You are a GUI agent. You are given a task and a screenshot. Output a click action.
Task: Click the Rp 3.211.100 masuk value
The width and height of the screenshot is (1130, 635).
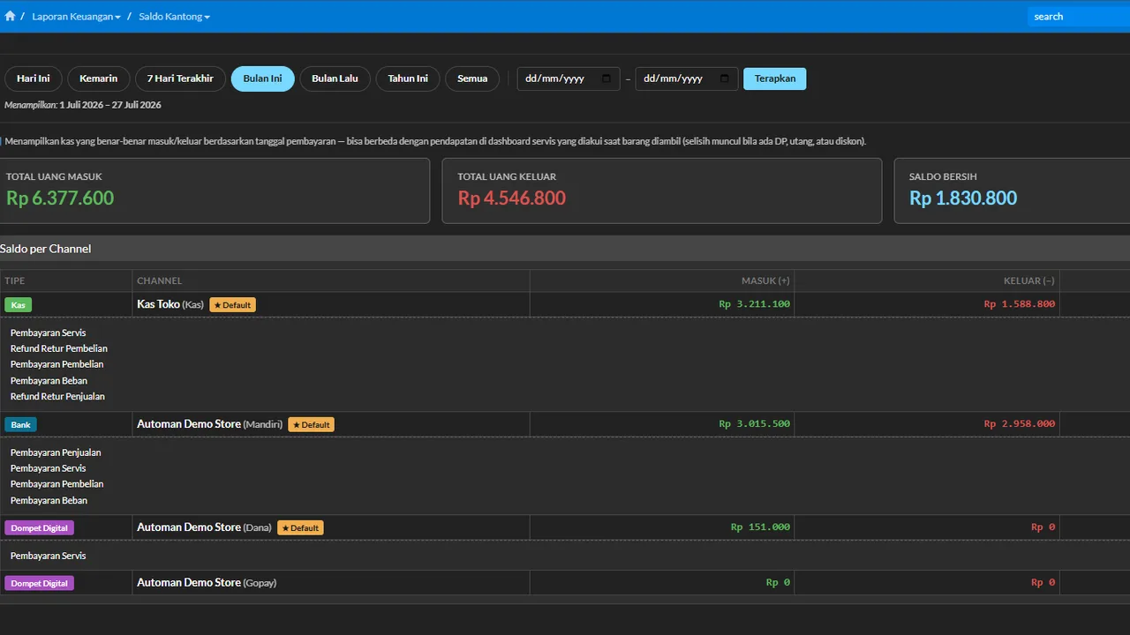click(755, 304)
